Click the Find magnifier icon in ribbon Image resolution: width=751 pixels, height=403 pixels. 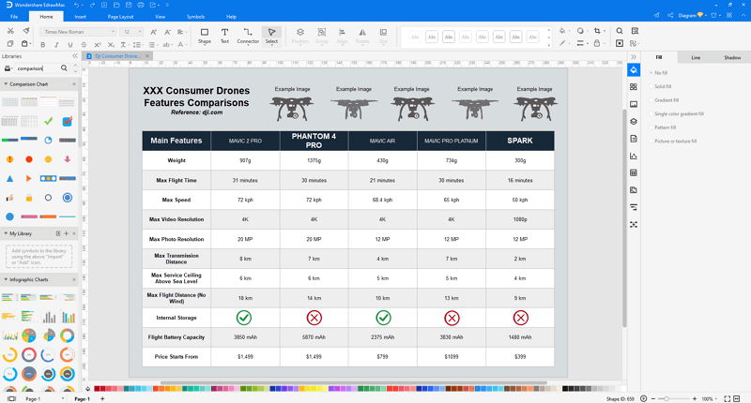(620, 31)
